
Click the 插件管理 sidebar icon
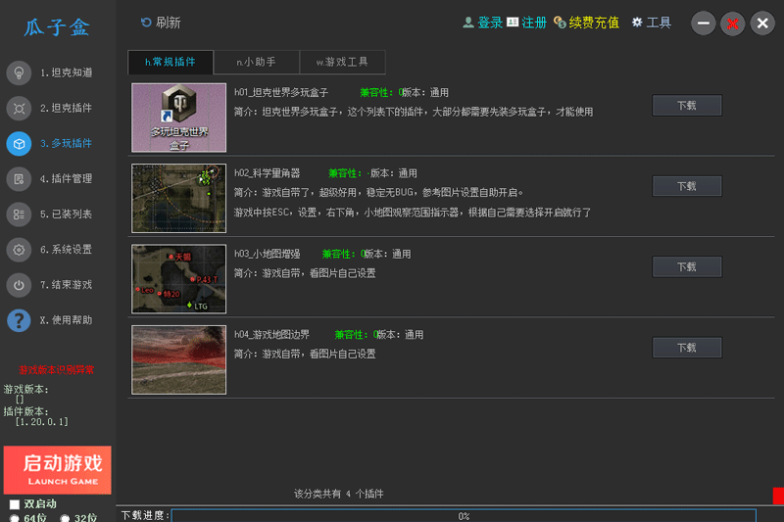click(x=19, y=179)
